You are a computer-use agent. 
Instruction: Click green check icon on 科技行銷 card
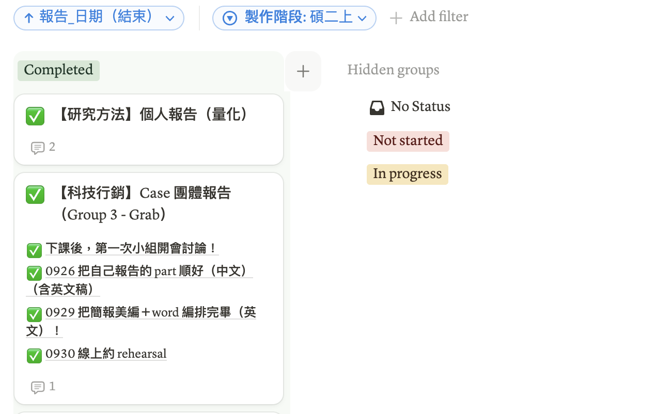point(35,195)
